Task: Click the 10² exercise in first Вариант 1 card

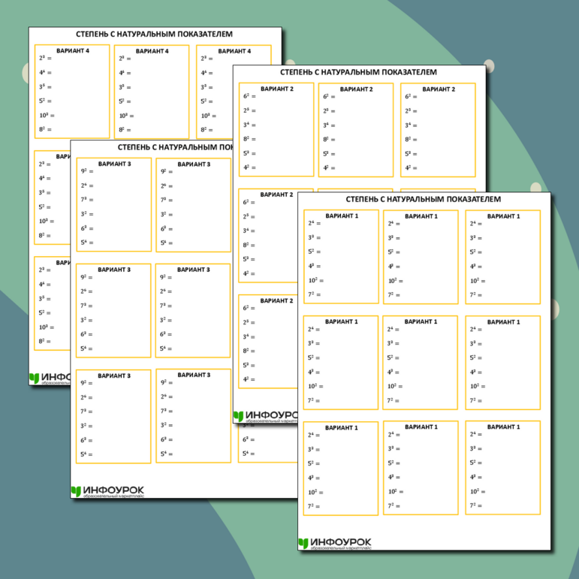Action: [315, 281]
